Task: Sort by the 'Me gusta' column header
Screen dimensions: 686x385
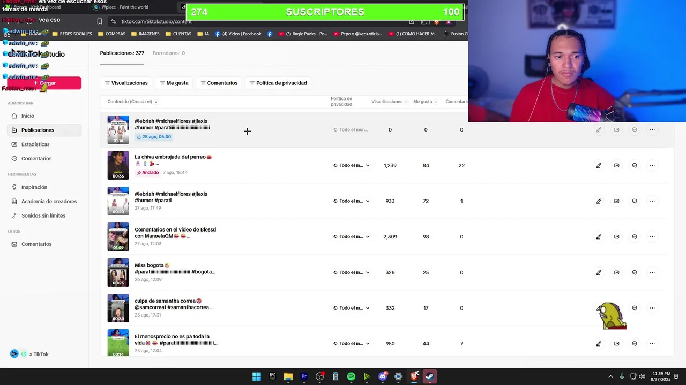Action: (x=425, y=102)
